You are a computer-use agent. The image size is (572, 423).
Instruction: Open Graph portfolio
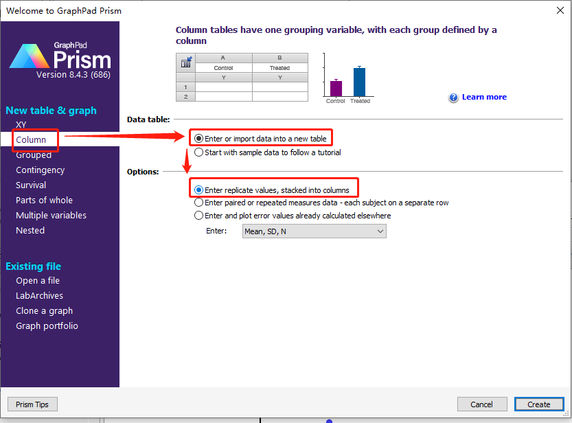(x=47, y=326)
